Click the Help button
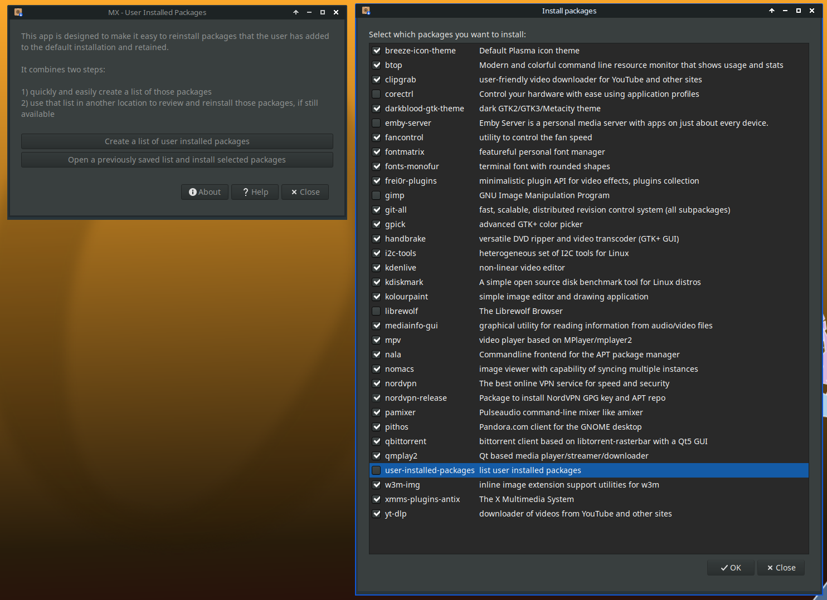Viewport: 827px width, 600px height. pos(255,192)
